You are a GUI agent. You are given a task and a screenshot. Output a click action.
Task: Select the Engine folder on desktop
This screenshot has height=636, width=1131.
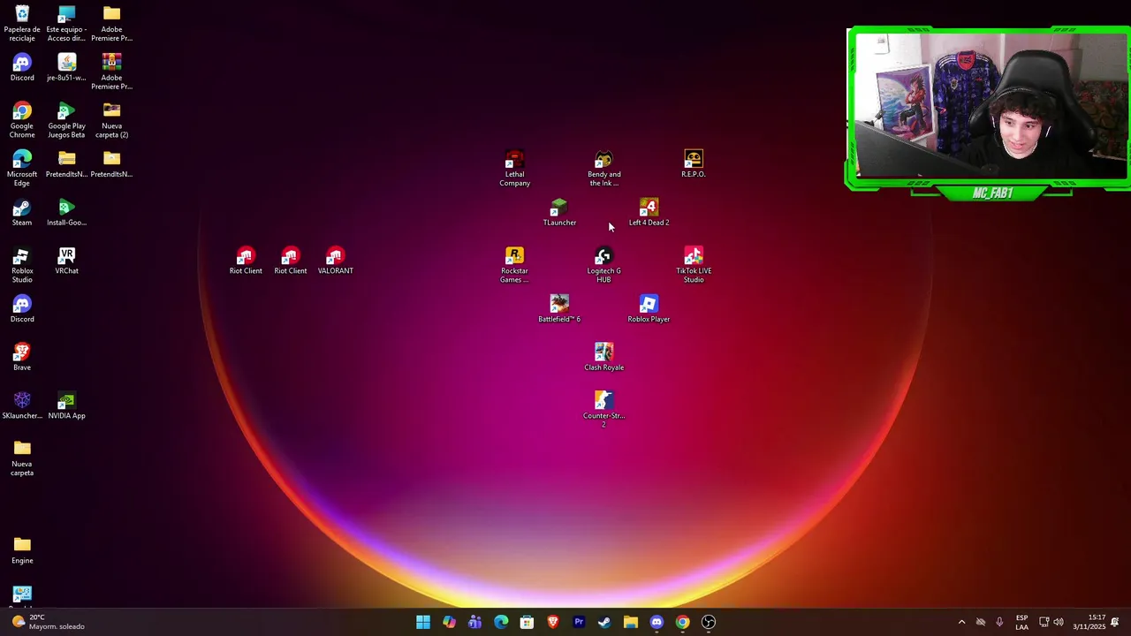pos(22,550)
